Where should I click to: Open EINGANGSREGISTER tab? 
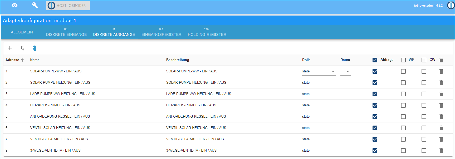(162, 32)
